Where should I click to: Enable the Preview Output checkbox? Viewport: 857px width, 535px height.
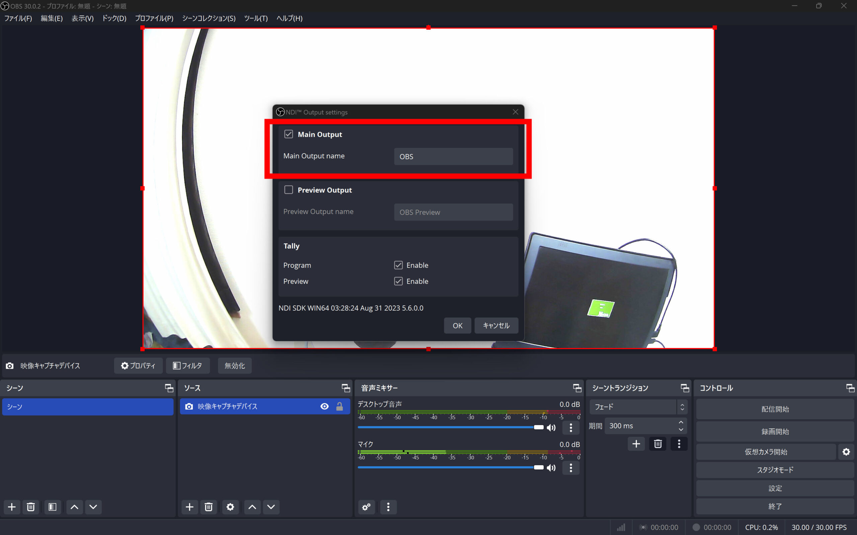point(289,190)
